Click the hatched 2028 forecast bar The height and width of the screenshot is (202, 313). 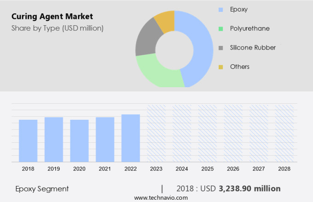(x=284, y=133)
